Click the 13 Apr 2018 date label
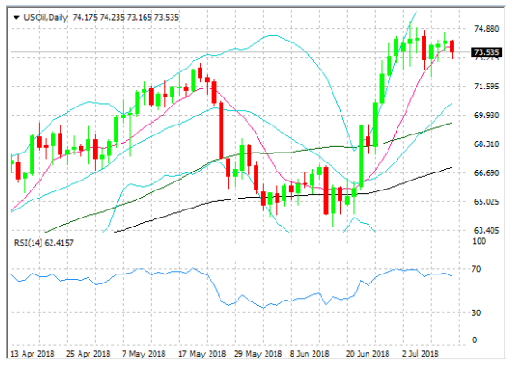The image size is (514, 371). [x=33, y=354]
